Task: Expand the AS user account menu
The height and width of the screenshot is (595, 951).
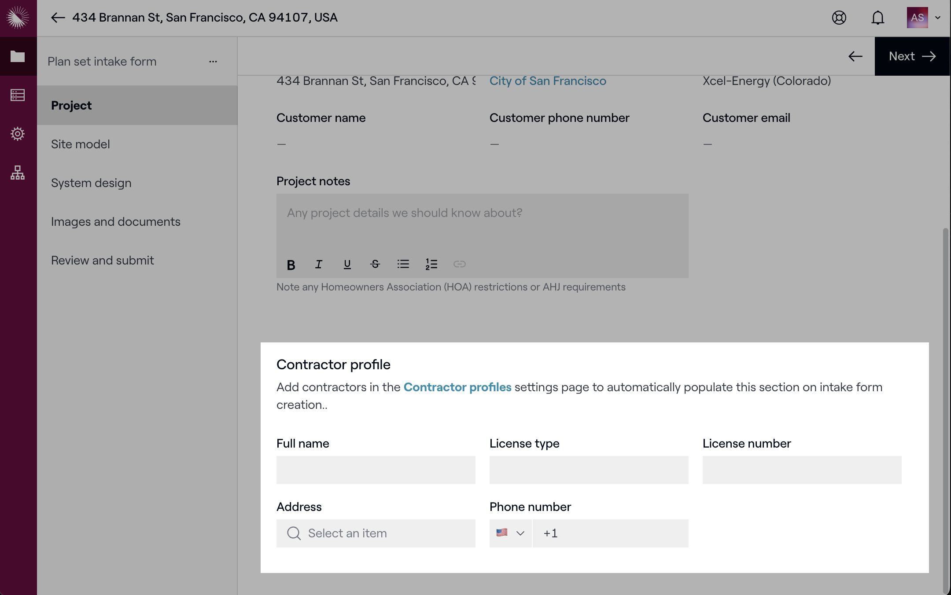Action: coord(924,18)
